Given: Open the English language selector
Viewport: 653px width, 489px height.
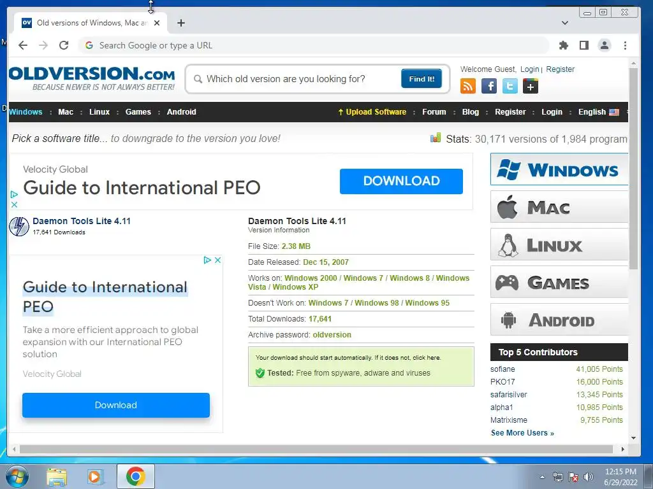Looking at the screenshot, I should click(x=598, y=112).
